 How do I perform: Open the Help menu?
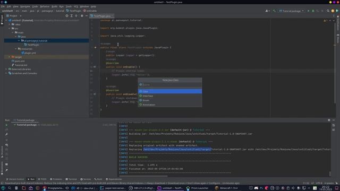(x=93, y=6)
